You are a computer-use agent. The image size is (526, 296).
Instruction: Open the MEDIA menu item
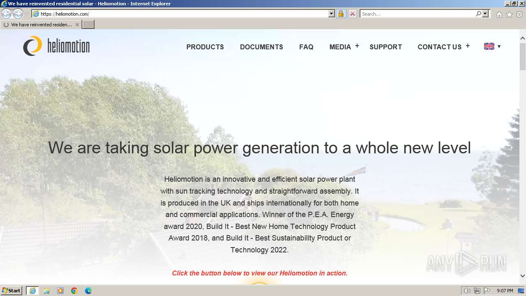tap(340, 47)
